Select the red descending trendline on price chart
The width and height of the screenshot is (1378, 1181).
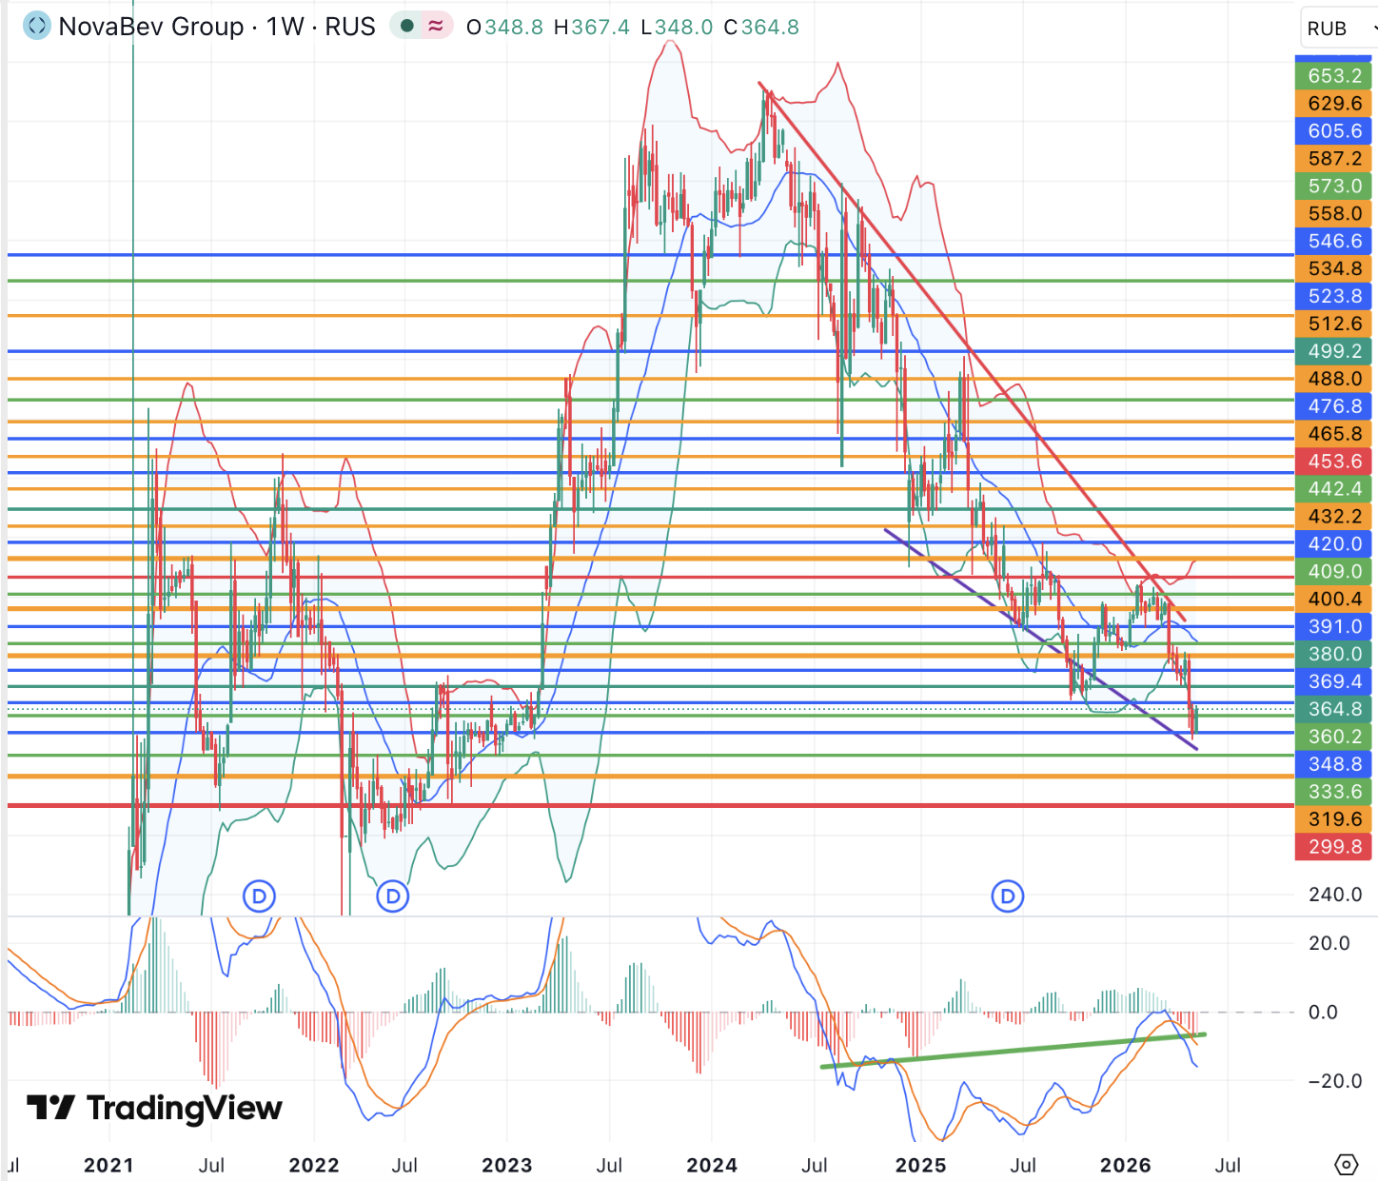click(972, 351)
